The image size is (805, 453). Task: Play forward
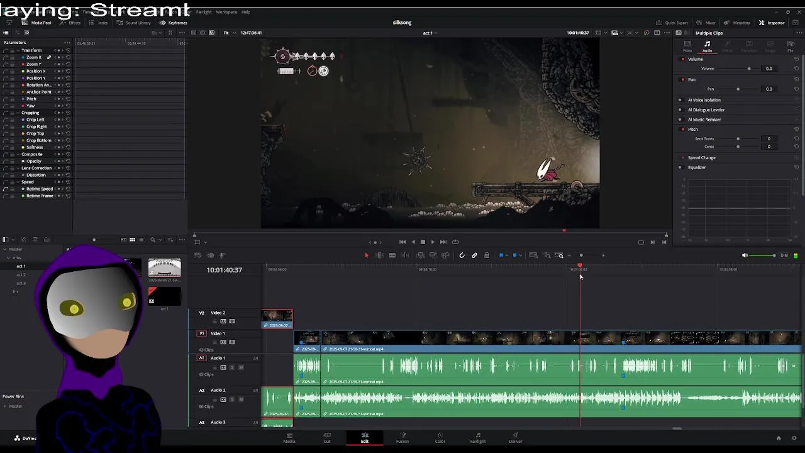pos(433,242)
